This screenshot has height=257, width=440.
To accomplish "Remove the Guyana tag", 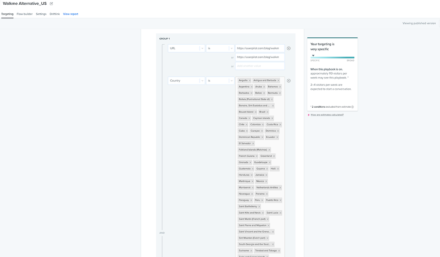I will [x=267, y=169].
